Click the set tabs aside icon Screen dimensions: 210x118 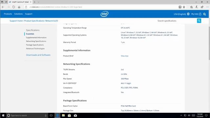[6, 2]
